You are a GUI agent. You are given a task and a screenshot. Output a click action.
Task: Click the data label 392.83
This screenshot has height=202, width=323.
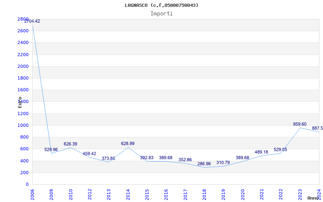click(147, 158)
